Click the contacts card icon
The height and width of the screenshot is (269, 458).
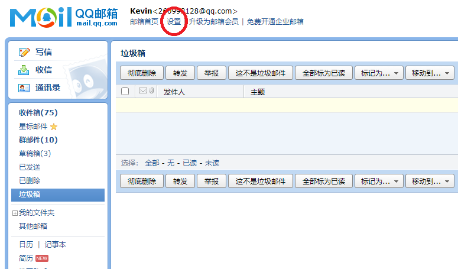tap(24, 87)
